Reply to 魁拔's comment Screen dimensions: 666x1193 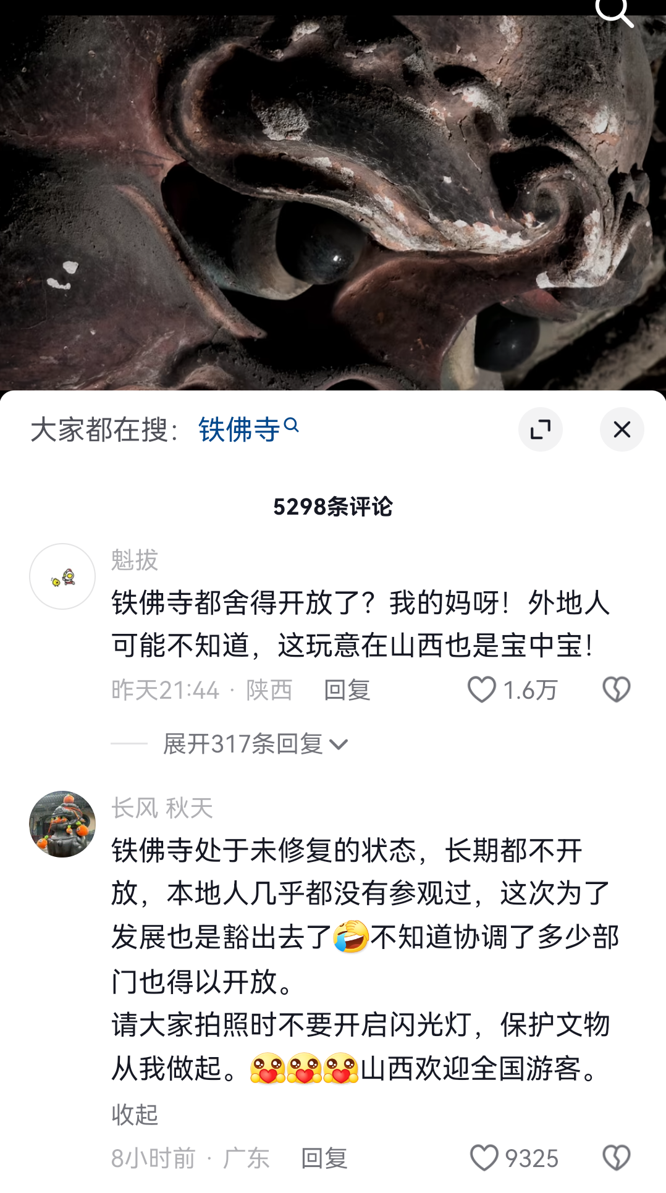coord(347,689)
